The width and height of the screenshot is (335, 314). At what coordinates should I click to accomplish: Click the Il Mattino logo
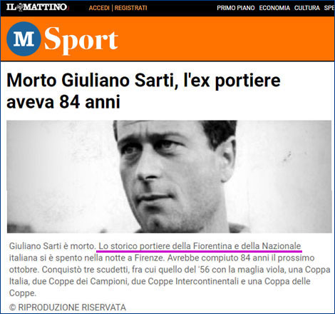coord(38,7)
